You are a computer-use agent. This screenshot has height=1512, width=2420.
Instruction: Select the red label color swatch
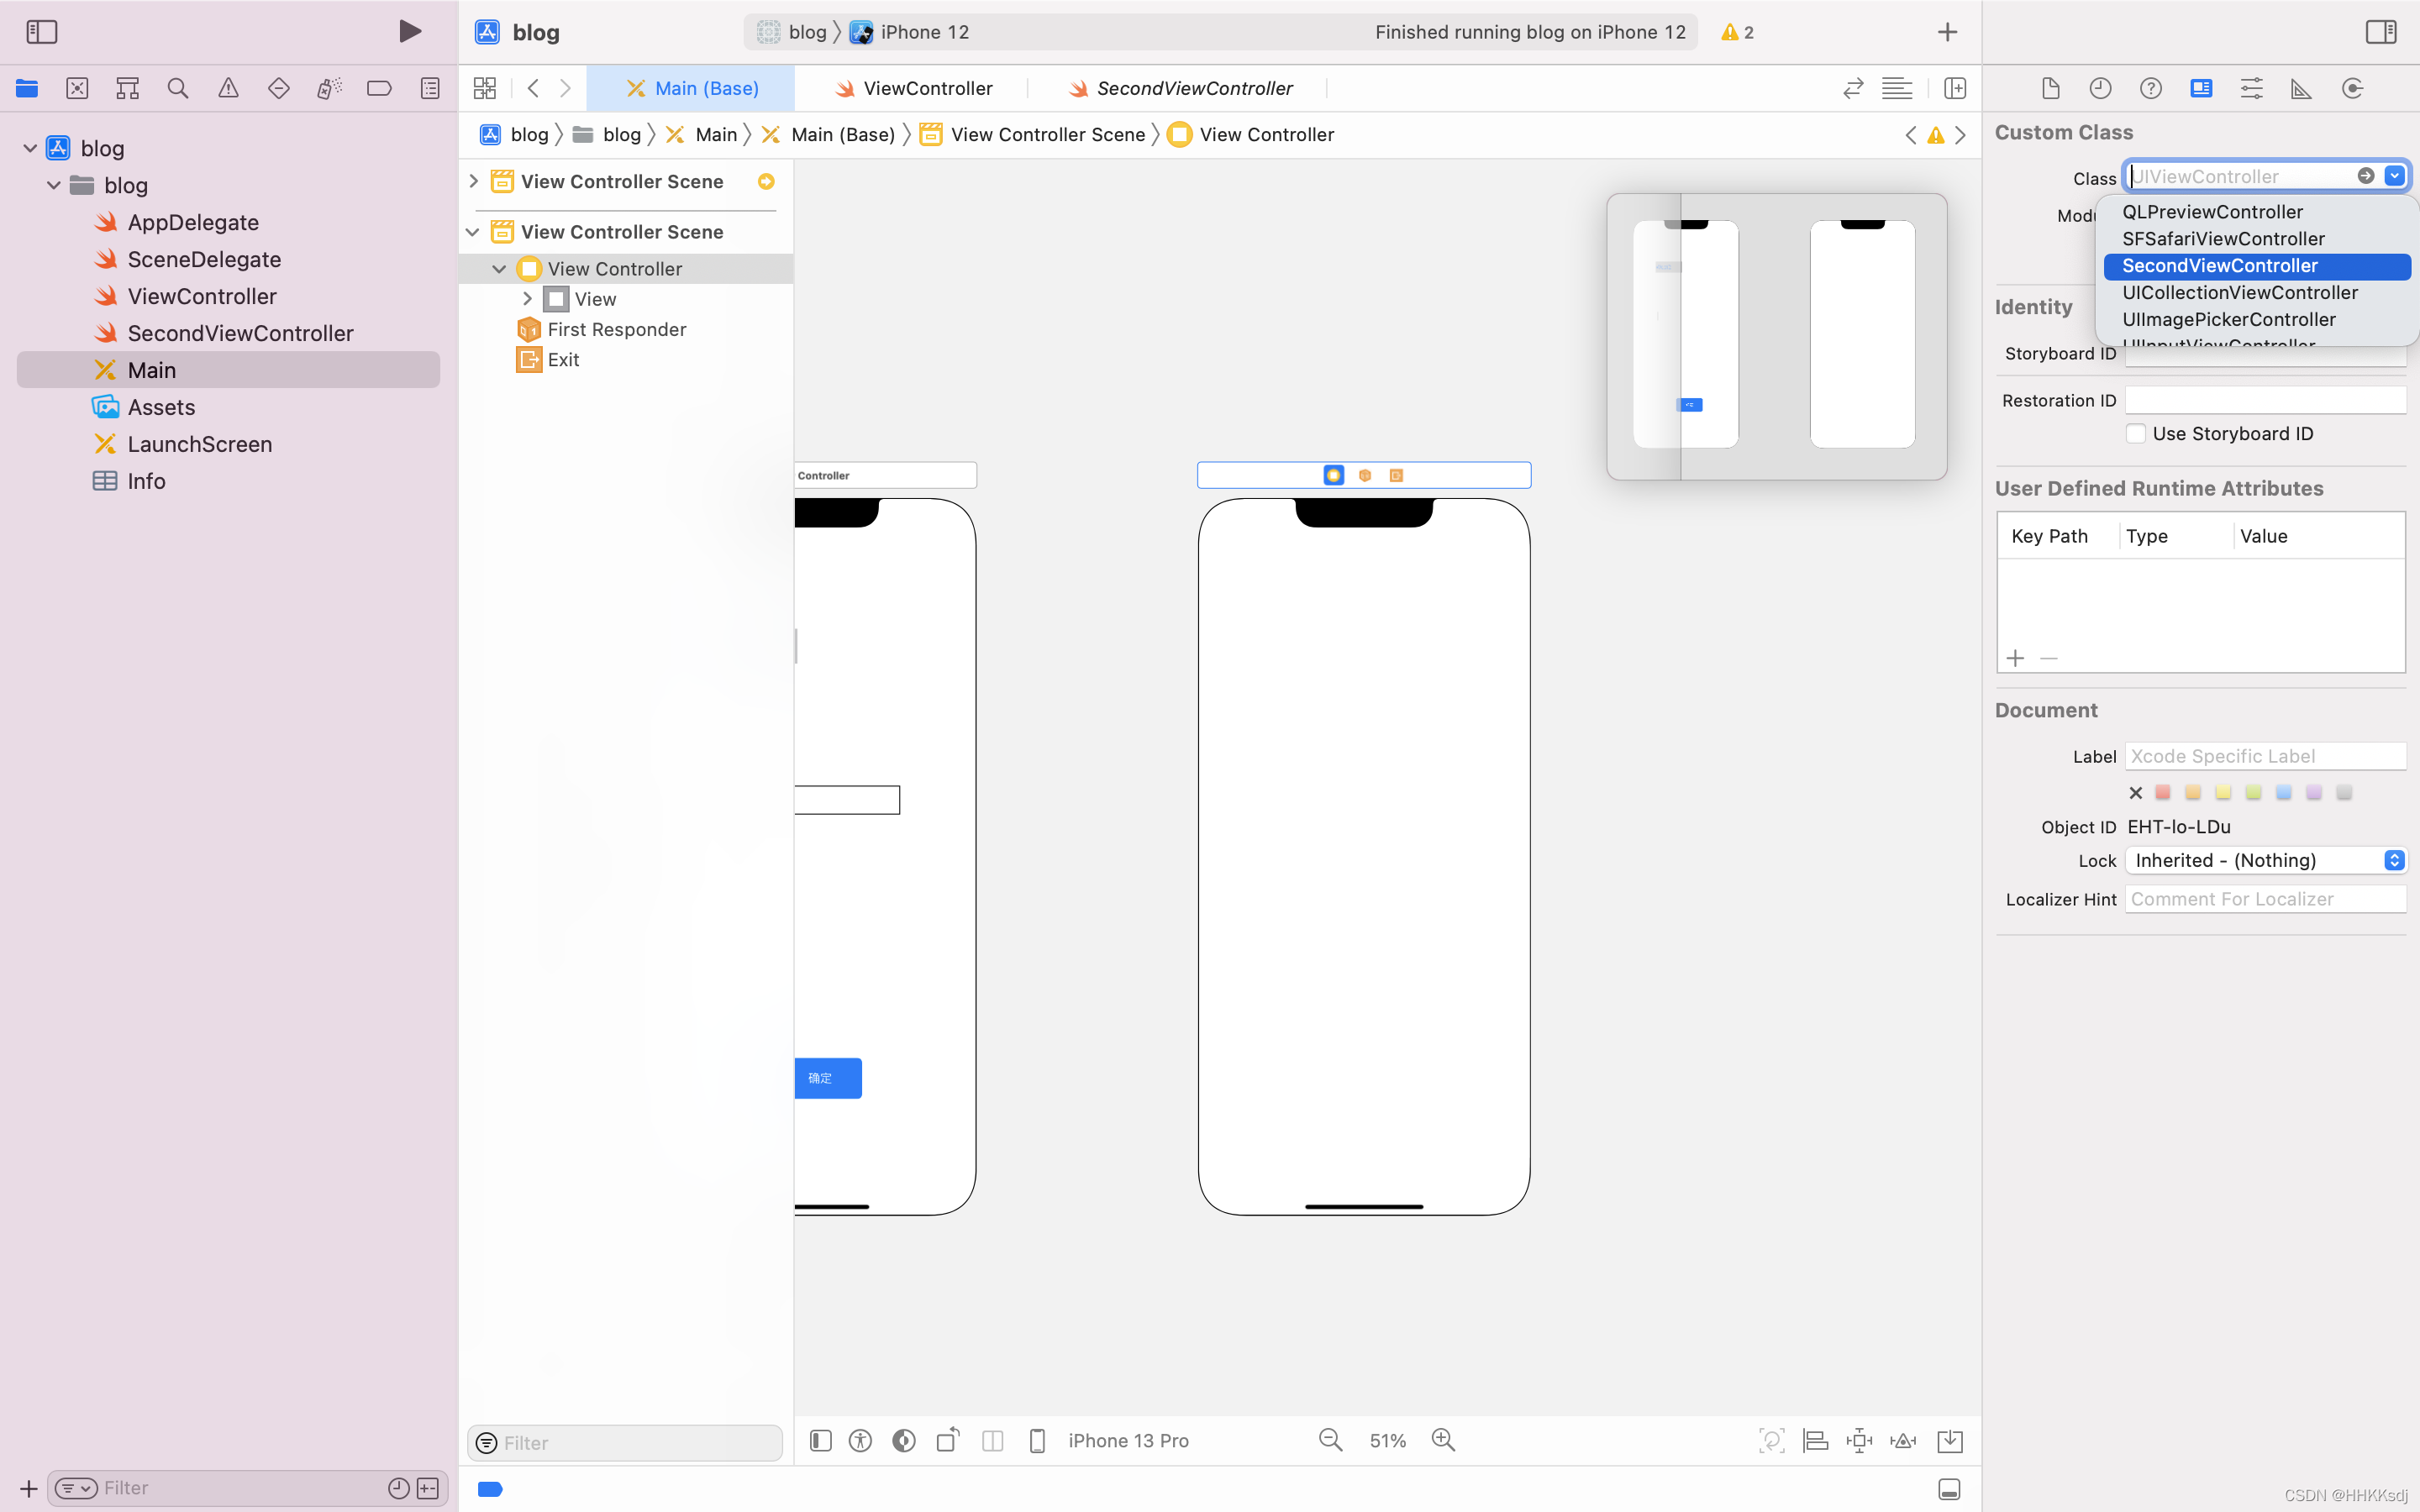point(2163,792)
